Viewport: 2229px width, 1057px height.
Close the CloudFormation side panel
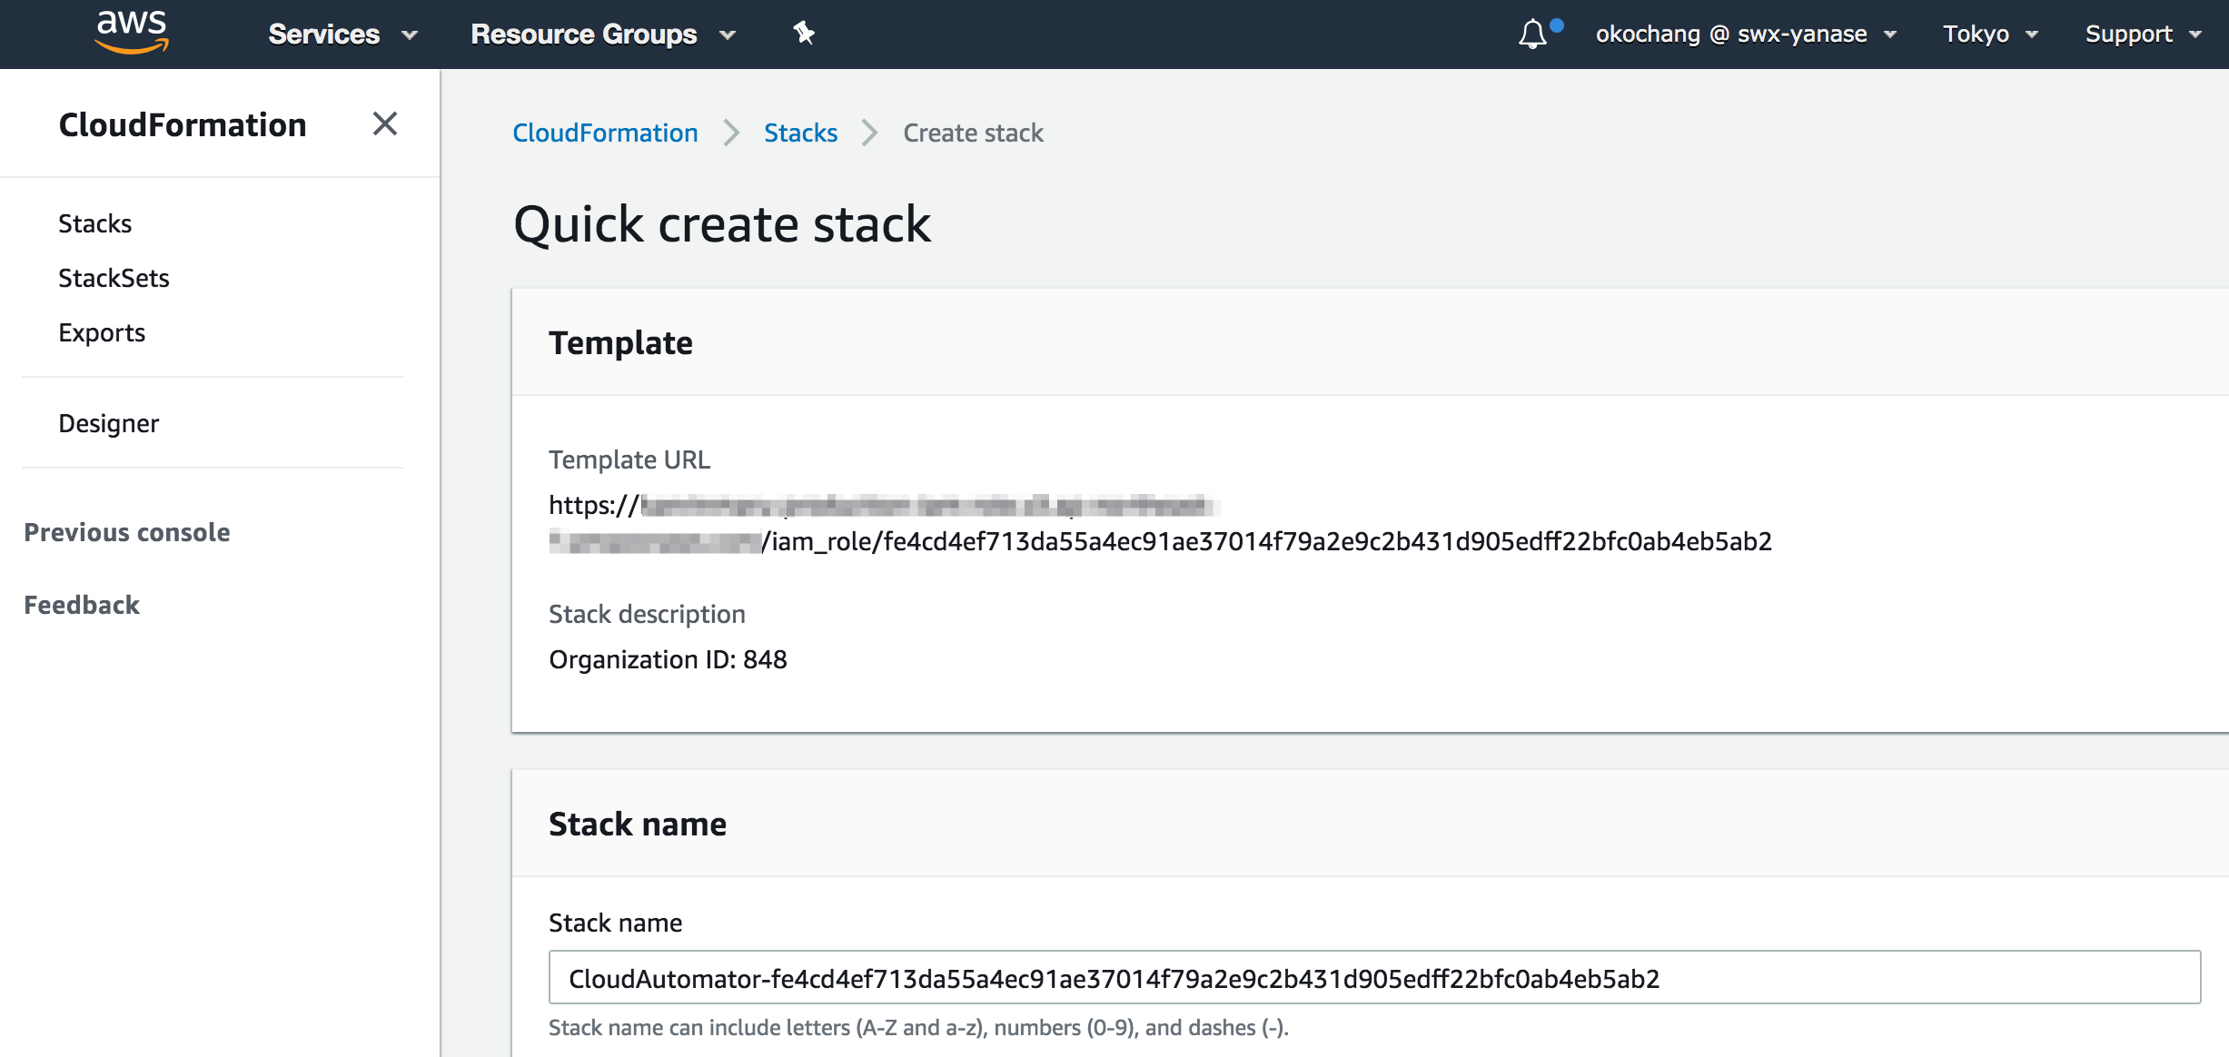point(385,123)
